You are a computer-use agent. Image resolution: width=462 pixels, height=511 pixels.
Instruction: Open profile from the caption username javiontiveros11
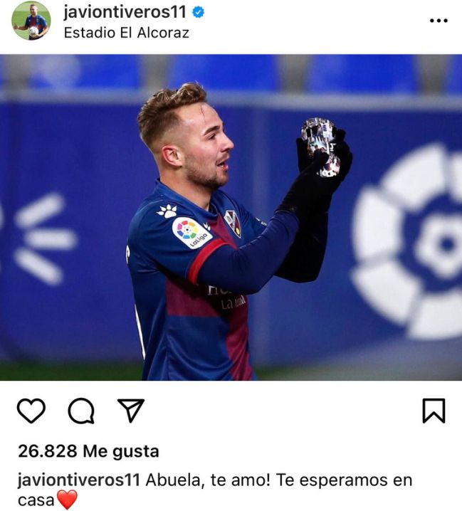[79, 480]
